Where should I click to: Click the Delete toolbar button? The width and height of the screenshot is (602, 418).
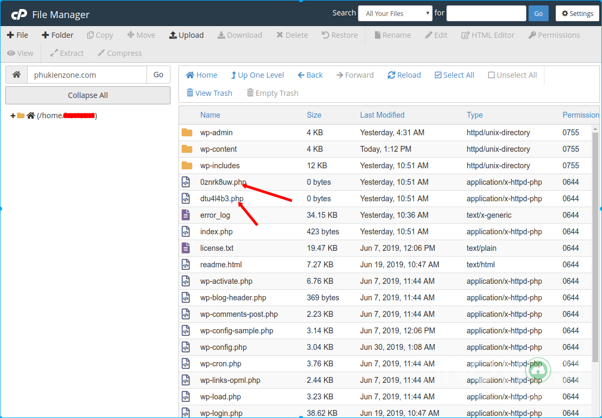coord(292,35)
